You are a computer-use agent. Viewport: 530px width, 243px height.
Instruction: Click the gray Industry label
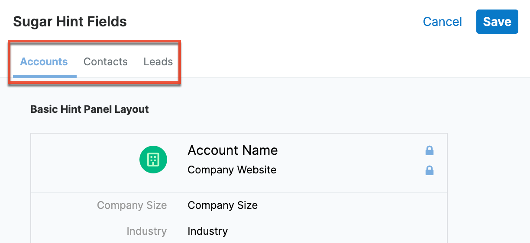146,231
